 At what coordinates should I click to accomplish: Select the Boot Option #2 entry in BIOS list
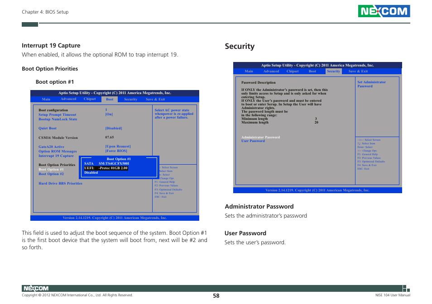click(51, 174)
